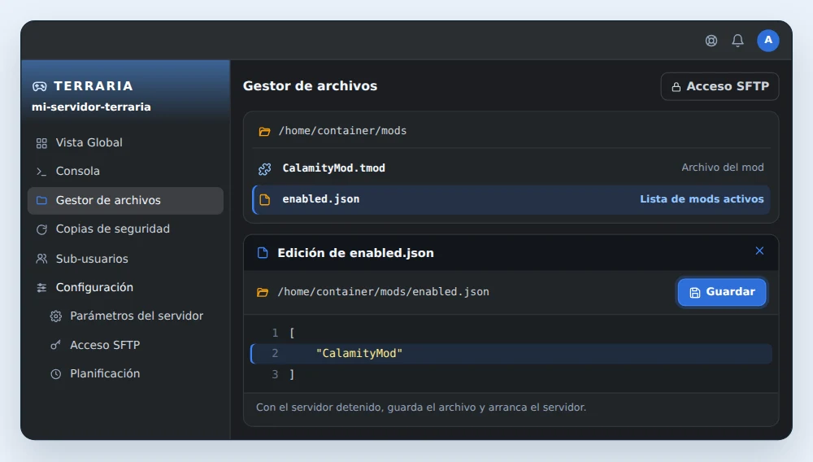This screenshot has width=813, height=462.
Task: Open the Consola section
Action: 125,171
